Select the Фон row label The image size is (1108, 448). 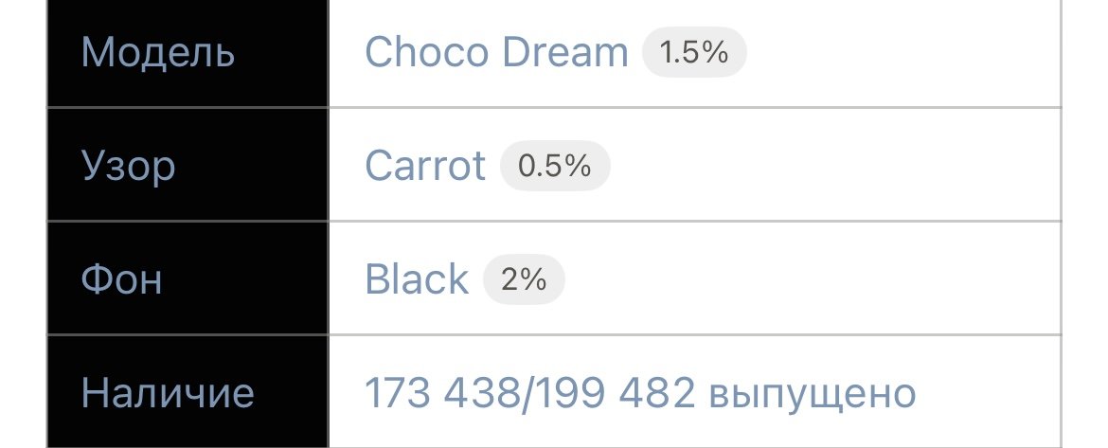click(x=121, y=278)
